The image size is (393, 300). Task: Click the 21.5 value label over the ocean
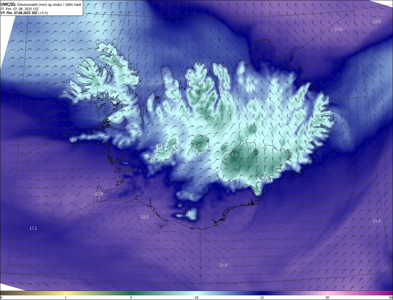tap(377, 221)
